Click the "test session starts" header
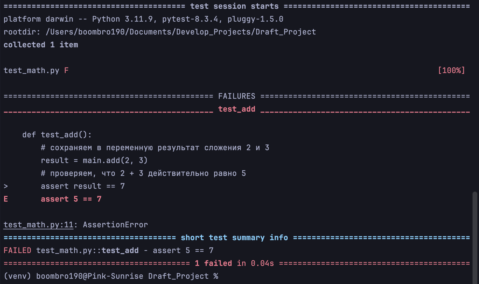This screenshot has width=479, height=284. 234,6
